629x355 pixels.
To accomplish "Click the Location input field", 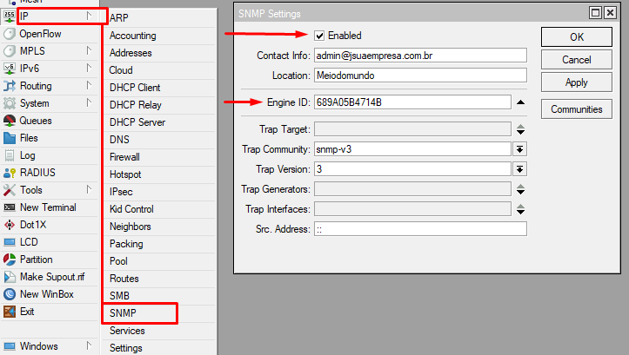I will (x=420, y=76).
